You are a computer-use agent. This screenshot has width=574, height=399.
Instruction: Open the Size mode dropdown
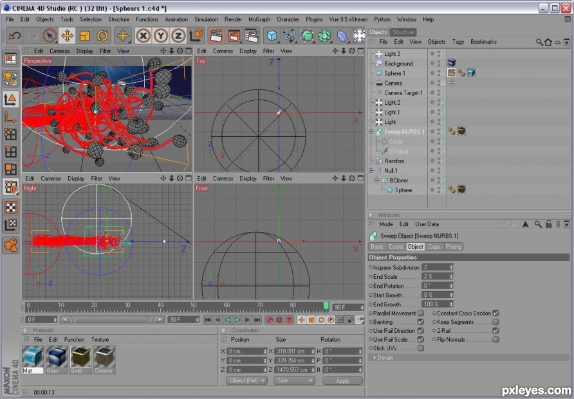click(294, 380)
